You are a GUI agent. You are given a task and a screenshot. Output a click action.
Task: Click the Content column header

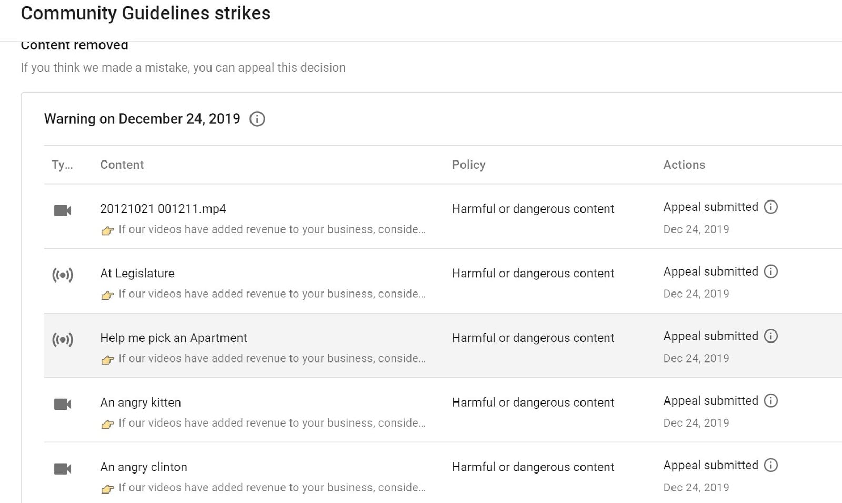click(x=122, y=165)
